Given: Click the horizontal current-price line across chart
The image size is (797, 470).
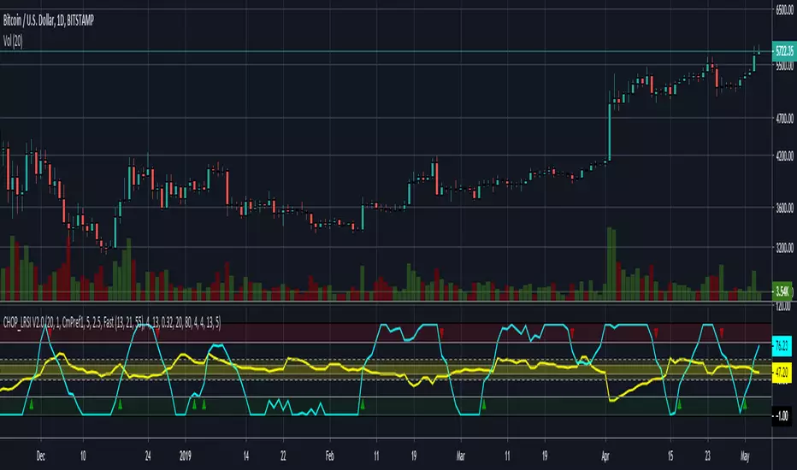Looking at the screenshot, I should (x=386, y=51).
